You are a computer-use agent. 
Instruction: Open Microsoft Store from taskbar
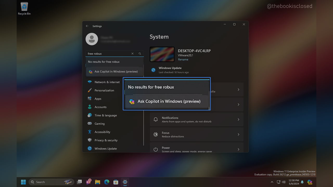coord(116,182)
